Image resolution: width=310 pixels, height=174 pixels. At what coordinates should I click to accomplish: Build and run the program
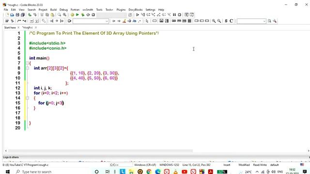[83, 15]
